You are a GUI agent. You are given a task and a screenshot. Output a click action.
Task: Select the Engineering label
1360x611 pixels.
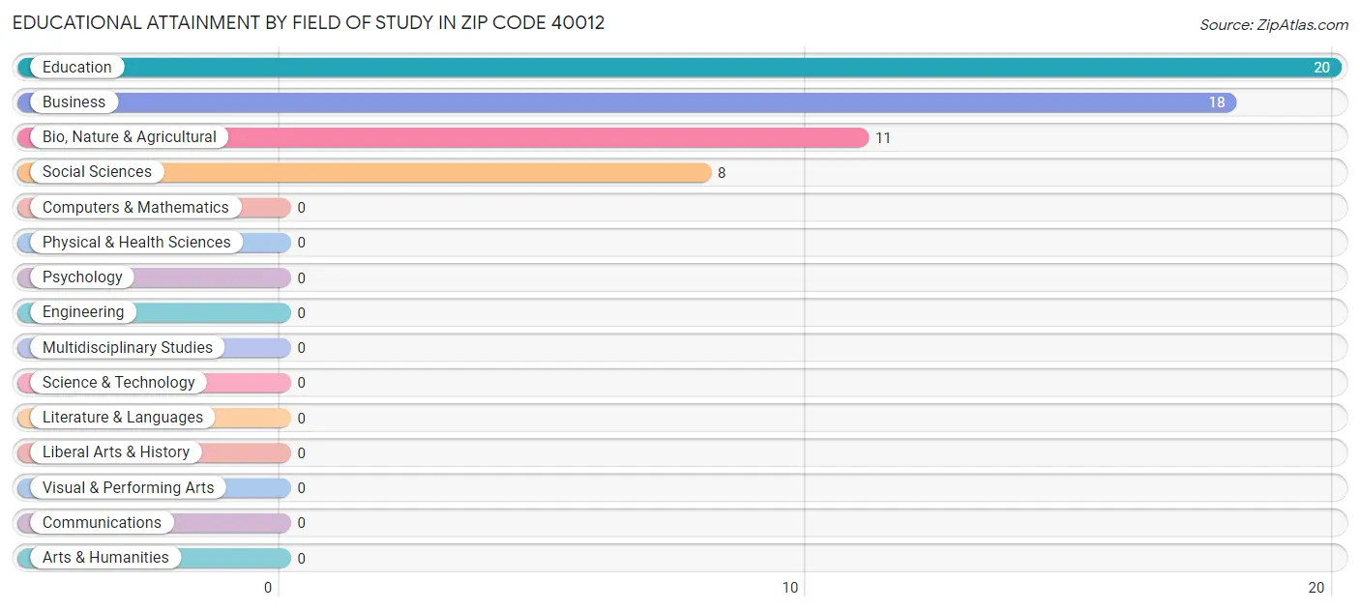pos(83,312)
